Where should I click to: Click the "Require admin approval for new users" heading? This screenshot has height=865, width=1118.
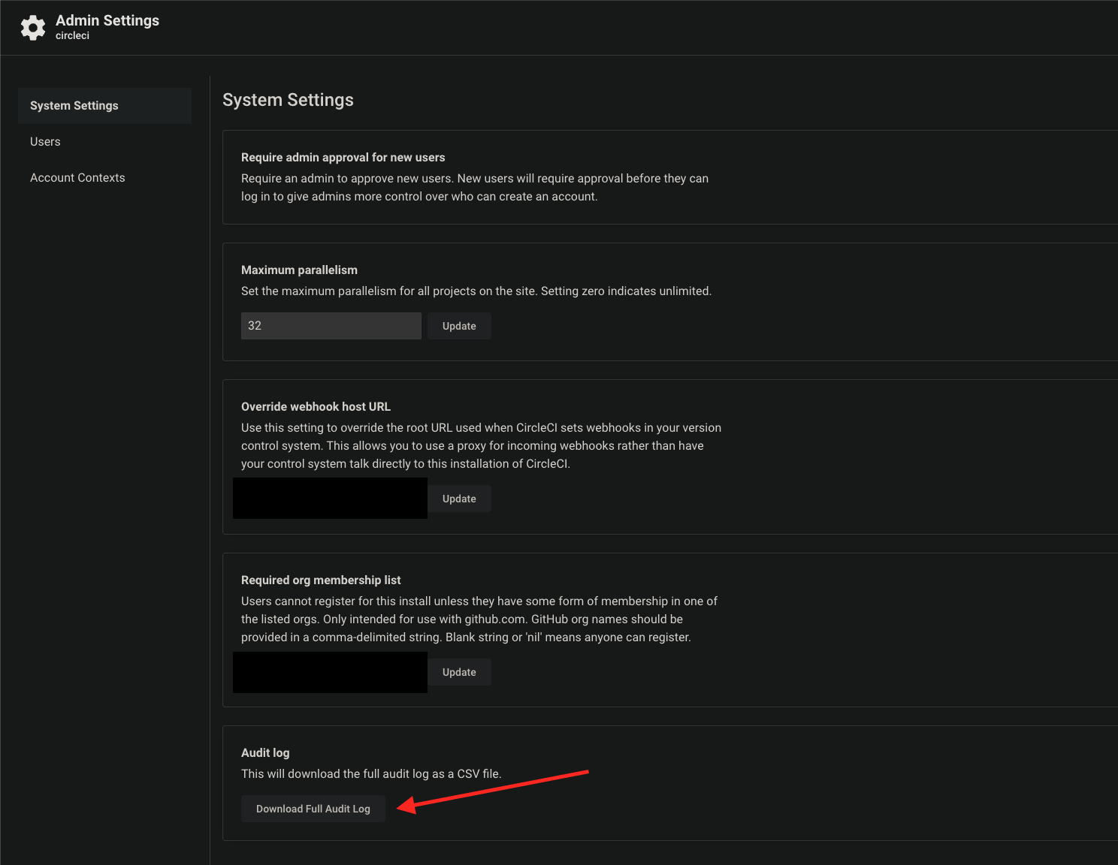click(x=343, y=157)
